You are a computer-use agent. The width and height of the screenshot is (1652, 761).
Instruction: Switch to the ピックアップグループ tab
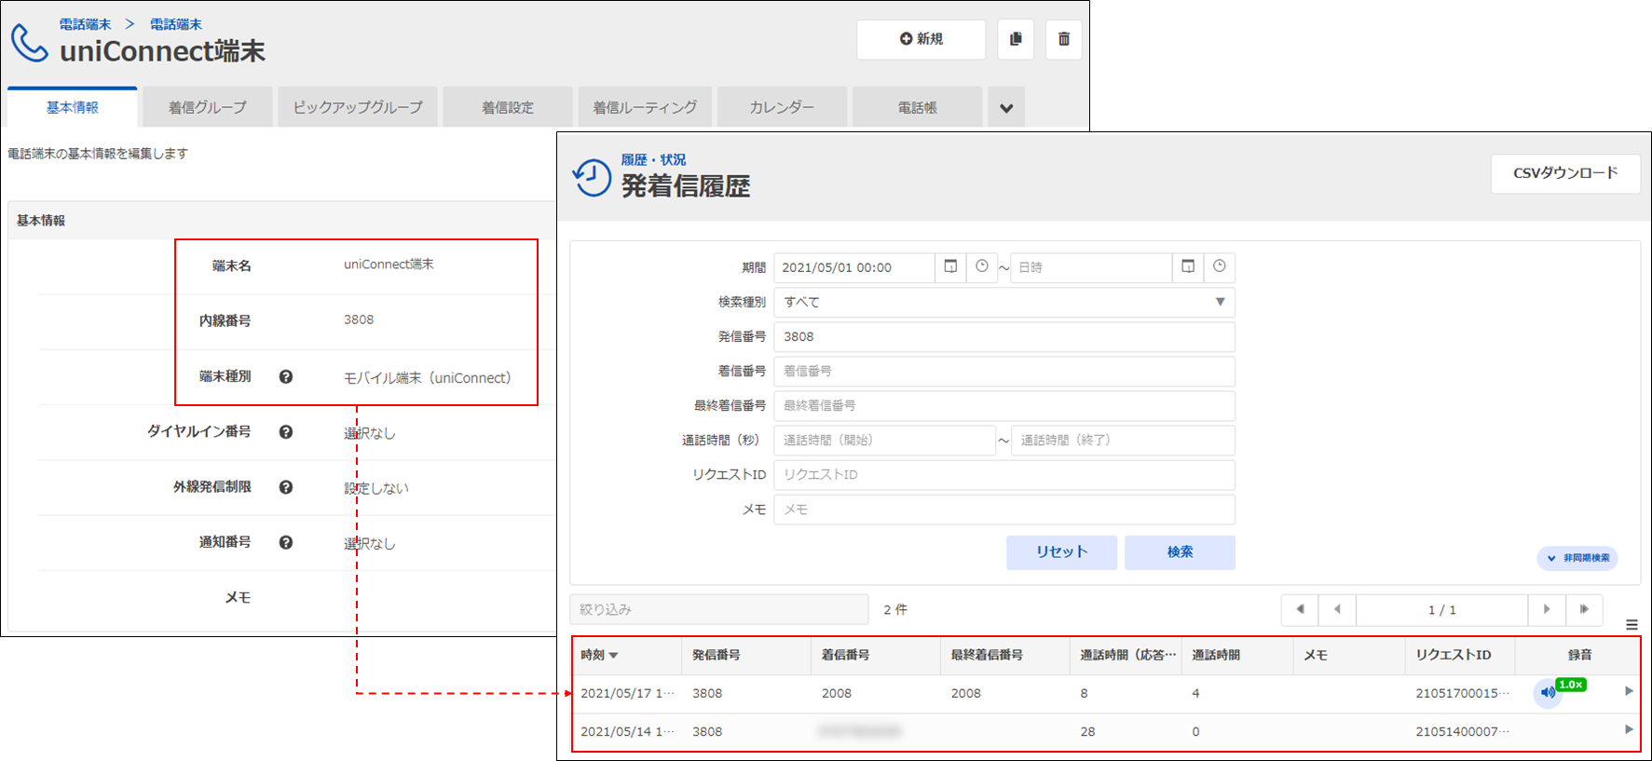tap(358, 107)
